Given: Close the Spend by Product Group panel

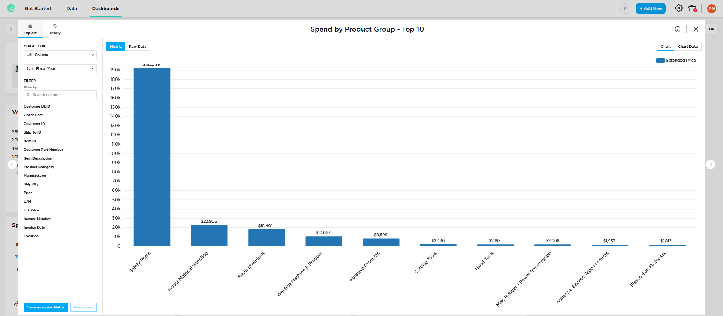Looking at the screenshot, I should [696, 29].
